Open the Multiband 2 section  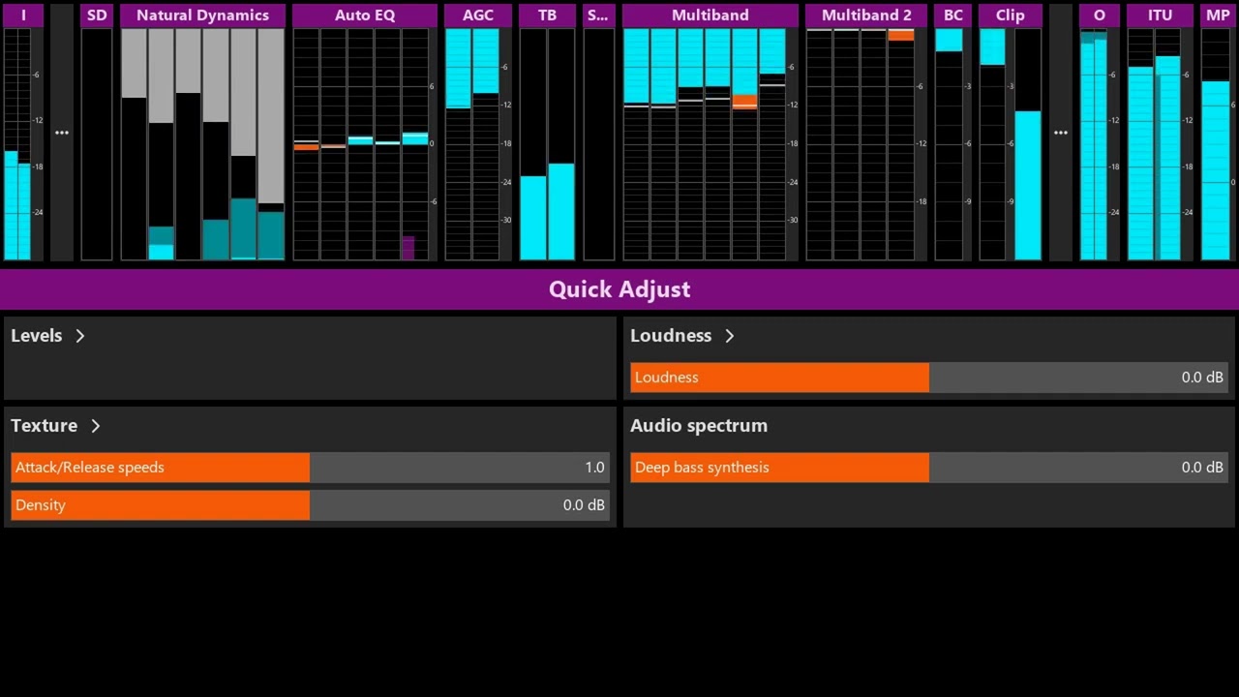pos(866,15)
